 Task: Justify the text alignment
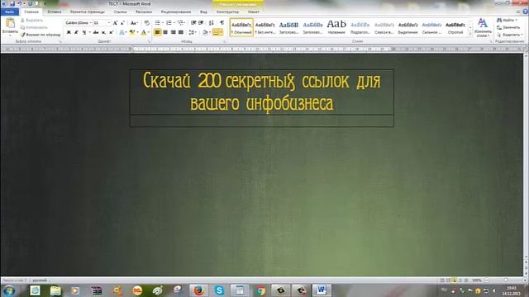coord(181,32)
